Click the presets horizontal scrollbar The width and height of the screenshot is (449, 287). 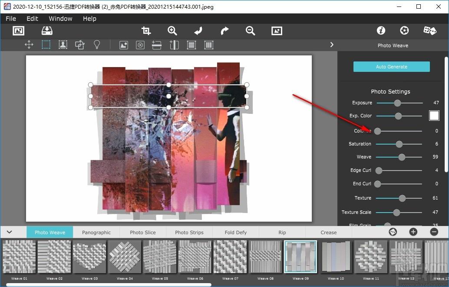[x=109, y=285]
